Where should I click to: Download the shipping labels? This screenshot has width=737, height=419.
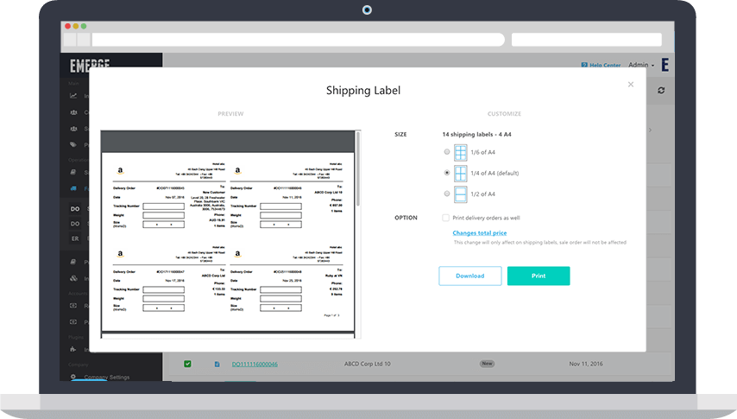pyautogui.click(x=470, y=276)
